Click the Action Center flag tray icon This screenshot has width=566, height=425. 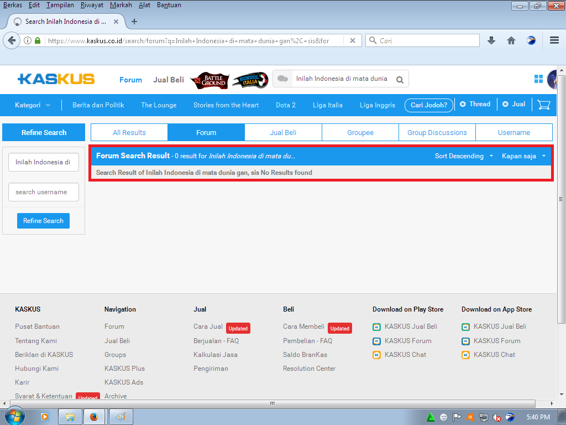[x=457, y=417]
